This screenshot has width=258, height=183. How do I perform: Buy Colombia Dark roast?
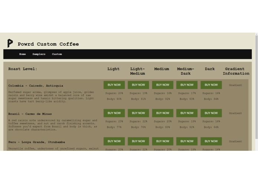click(x=211, y=85)
